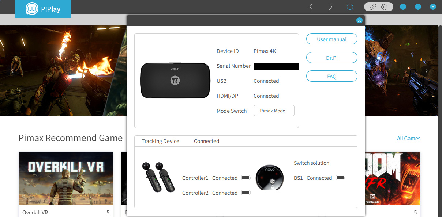
Task: Click the Switch solution link
Action: coord(311,163)
